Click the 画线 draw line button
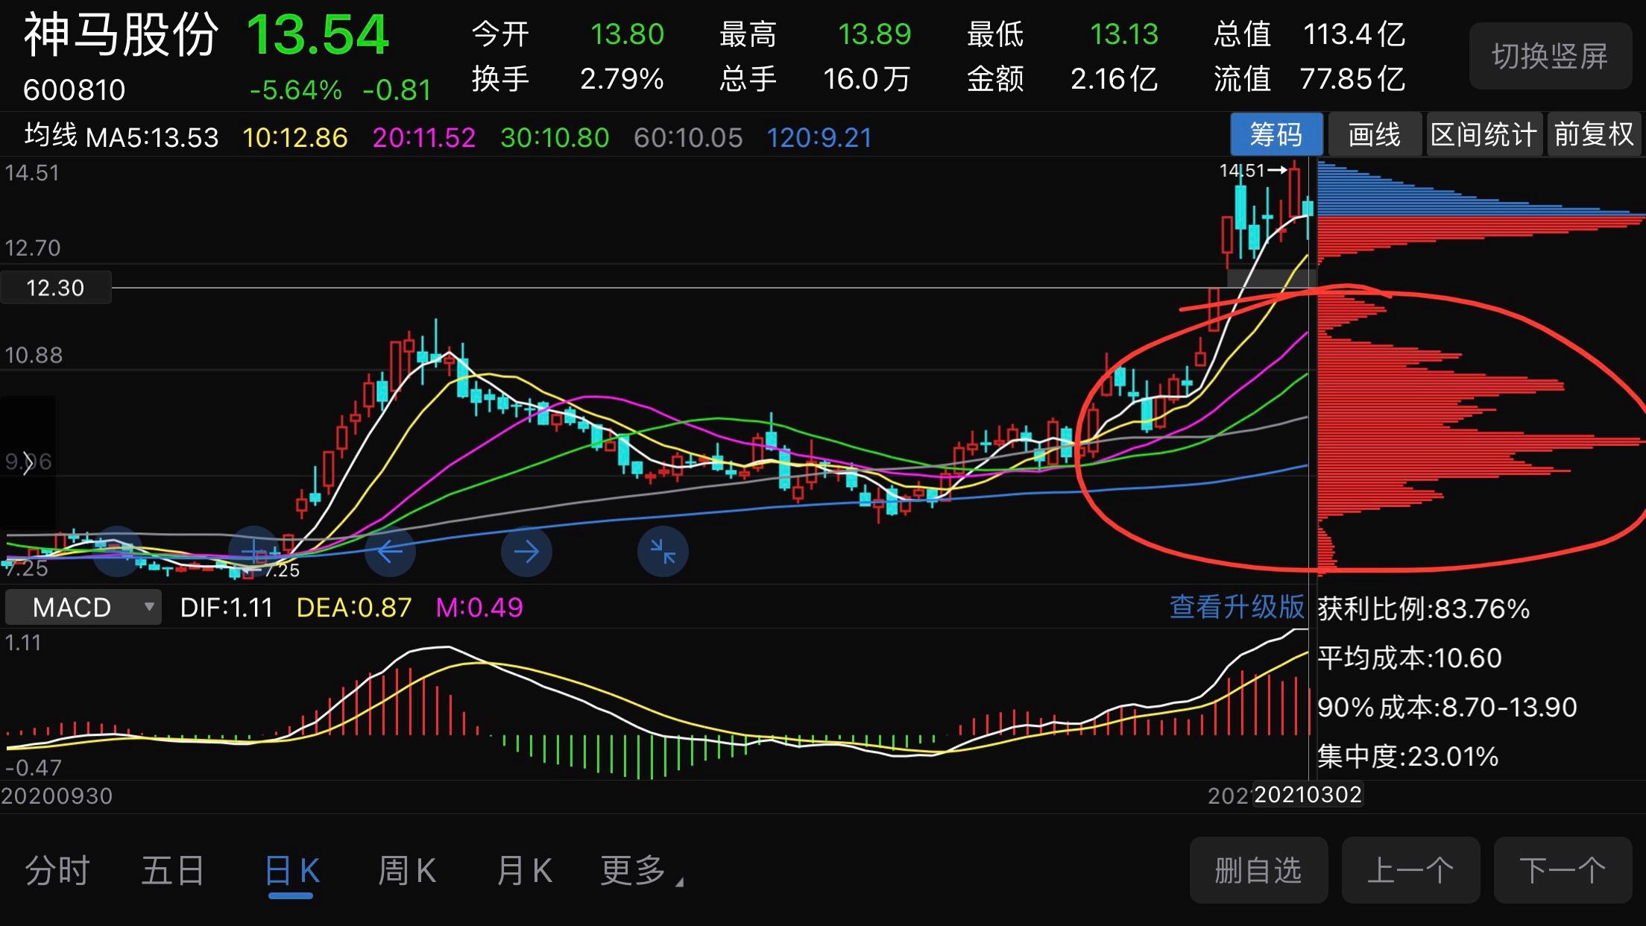 point(1374,135)
